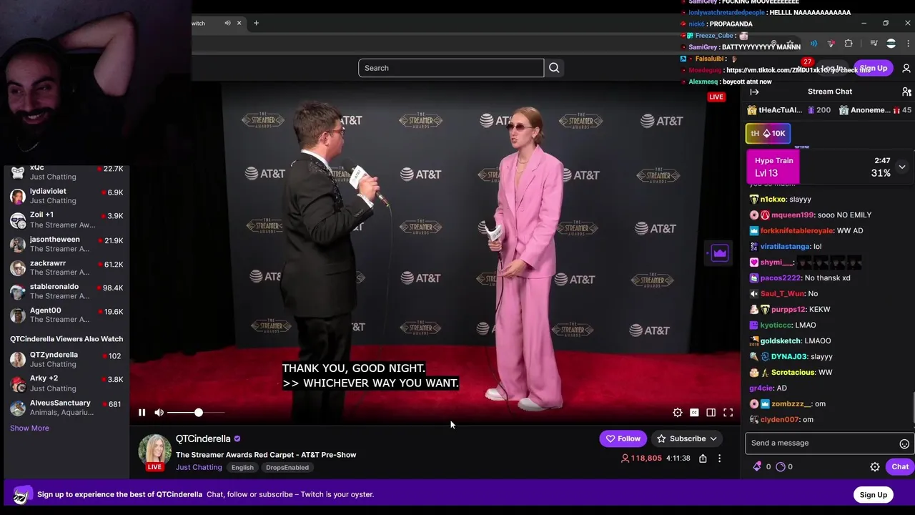This screenshot has height=515, width=915.
Task: Click the Scrotacious username in chat
Action: pyautogui.click(x=793, y=372)
